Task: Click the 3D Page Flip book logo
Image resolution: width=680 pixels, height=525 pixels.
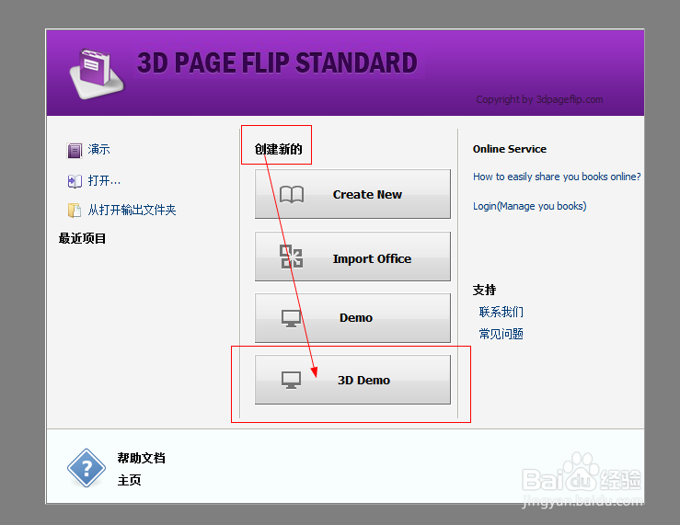Action: point(97,74)
